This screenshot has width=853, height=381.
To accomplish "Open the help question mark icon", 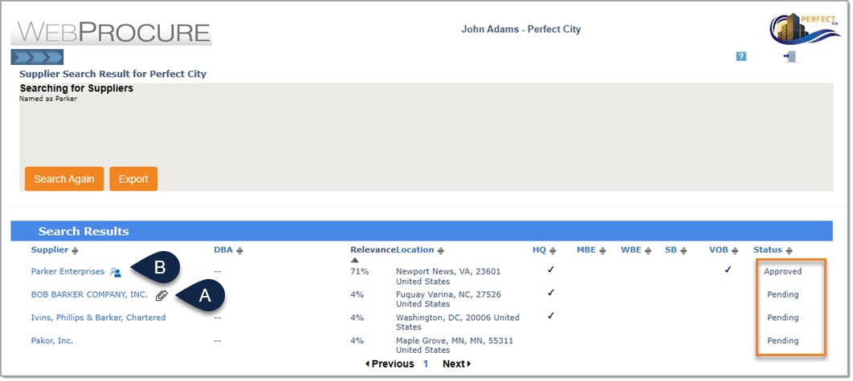I will tap(741, 56).
